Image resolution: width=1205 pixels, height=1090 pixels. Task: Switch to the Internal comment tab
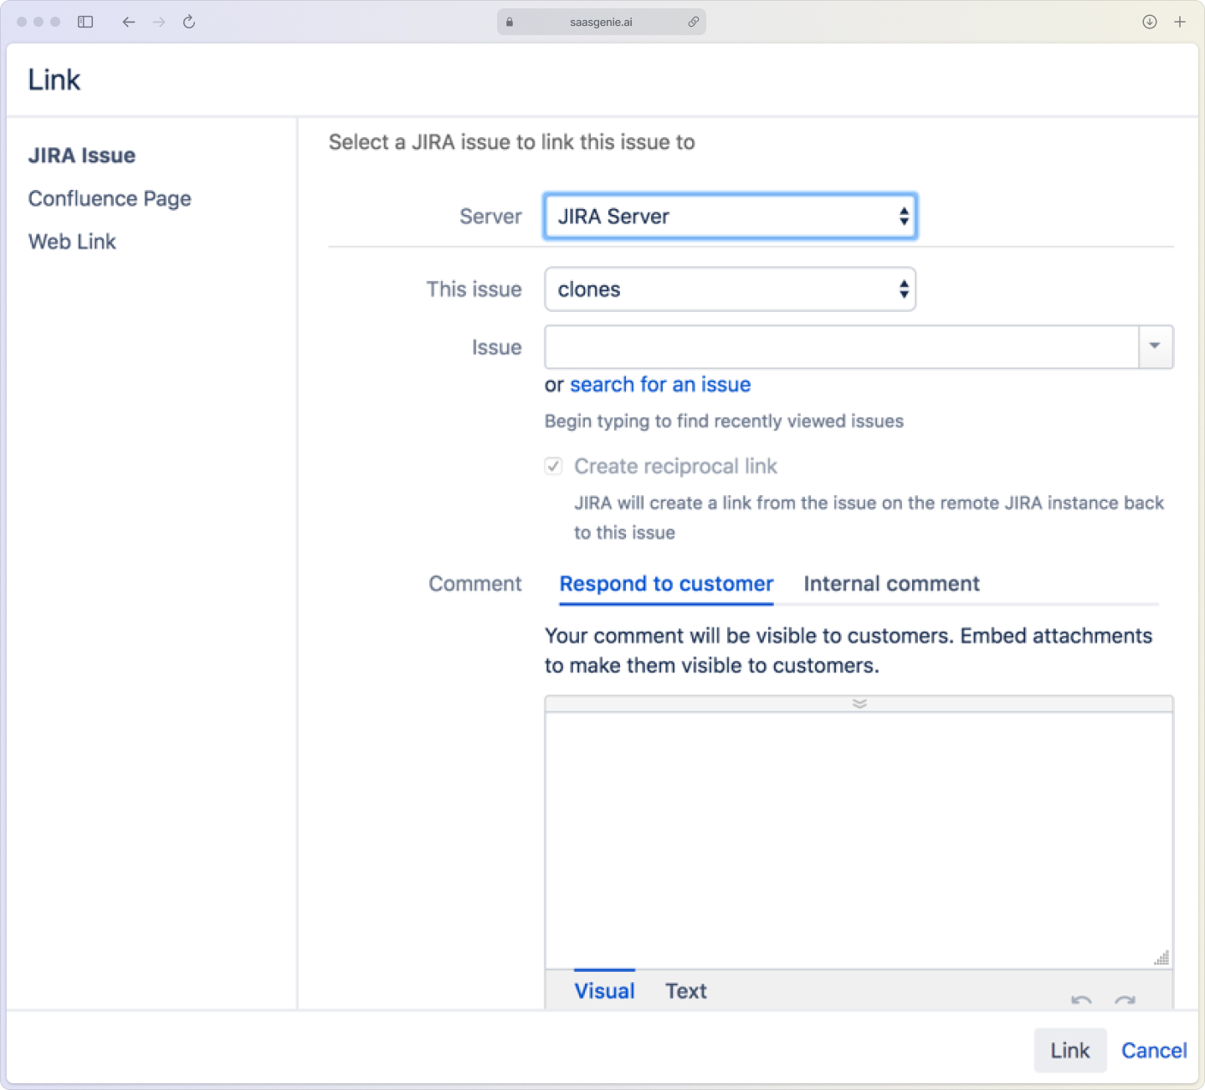click(x=890, y=583)
